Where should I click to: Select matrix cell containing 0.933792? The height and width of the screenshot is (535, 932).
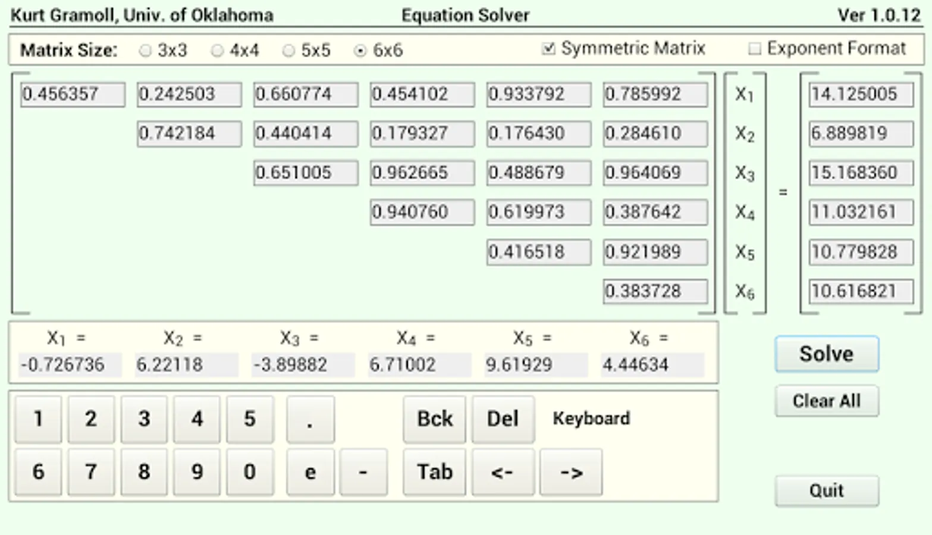[x=539, y=95]
